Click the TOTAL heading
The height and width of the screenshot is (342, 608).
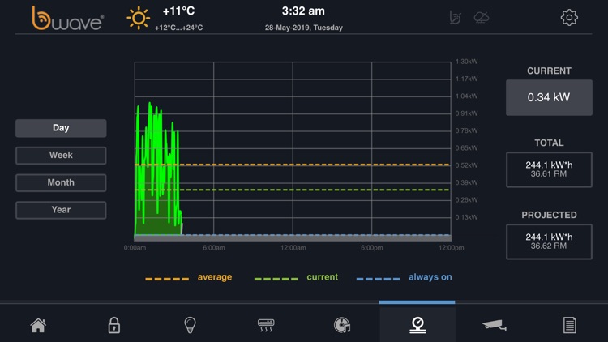coord(549,143)
